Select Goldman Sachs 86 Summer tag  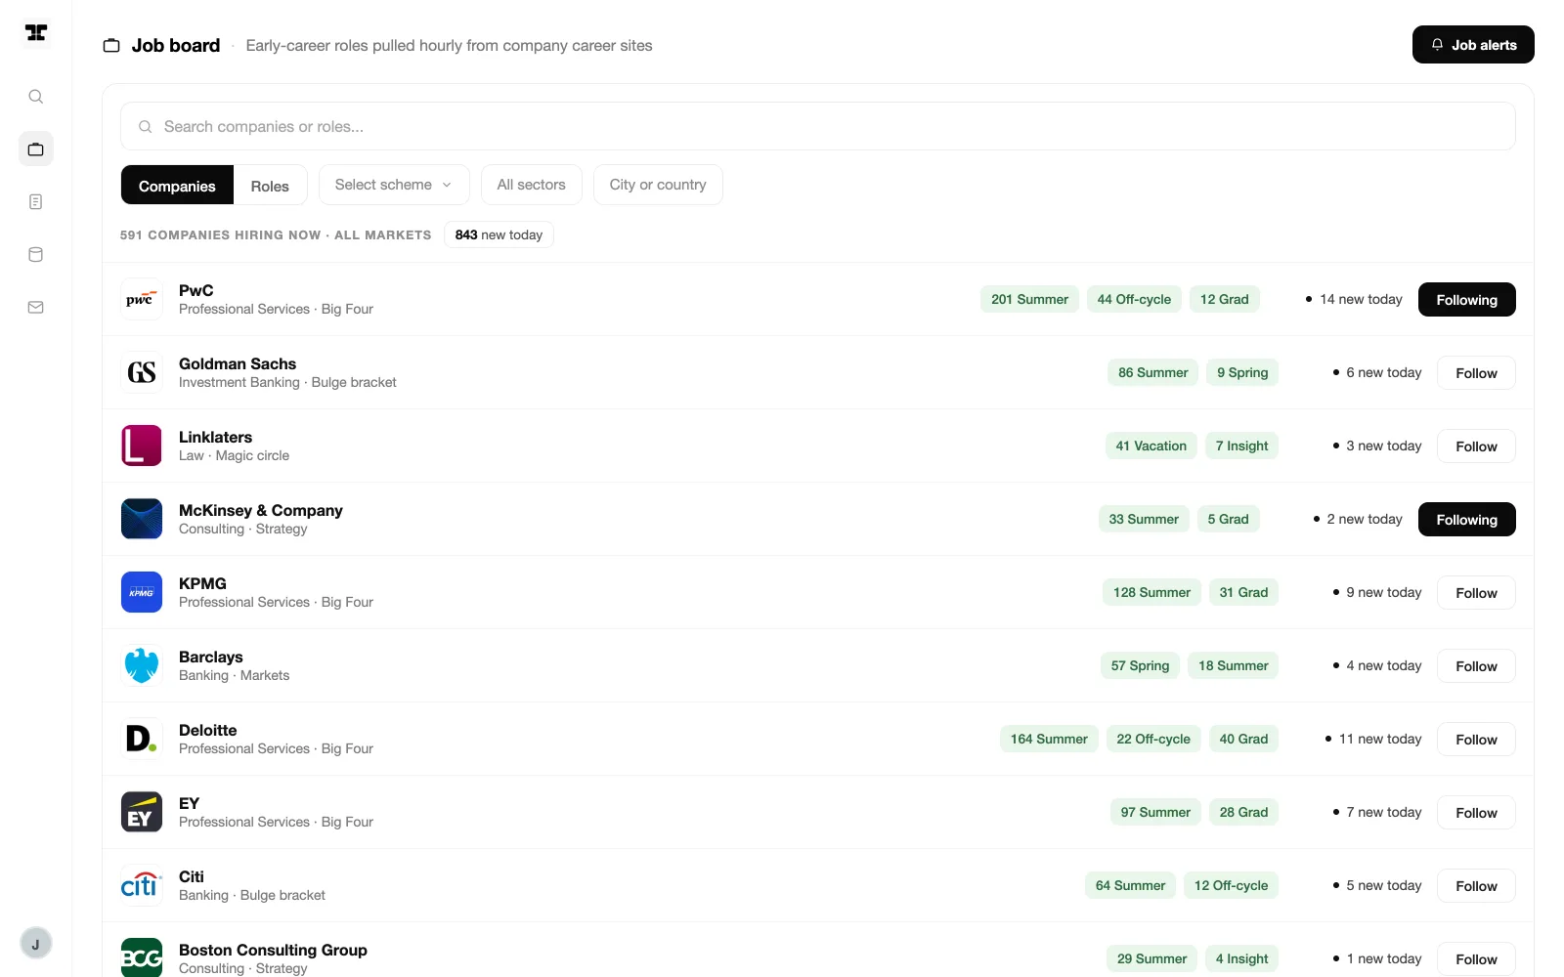click(1153, 372)
